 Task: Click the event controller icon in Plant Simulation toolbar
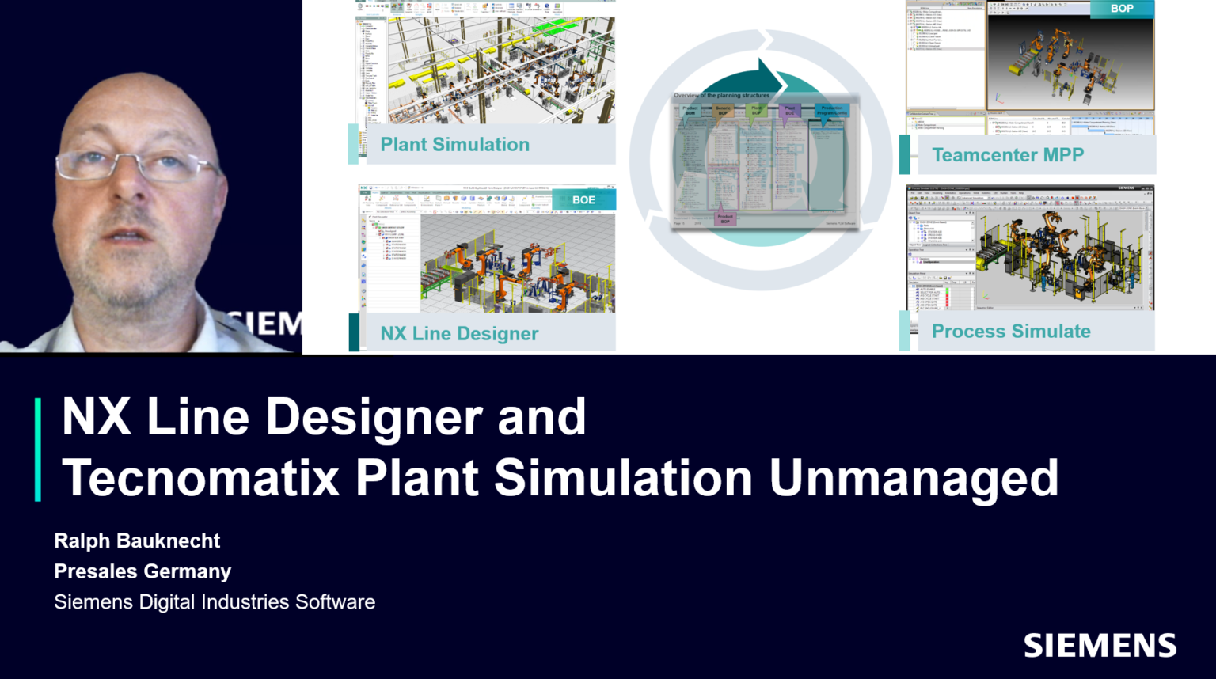[x=359, y=7]
